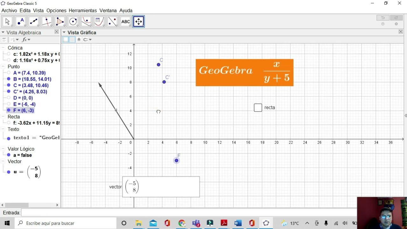Select the Perpendicular line tool
The width and height of the screenshot is (407, 229).
(x=47, y=22)
